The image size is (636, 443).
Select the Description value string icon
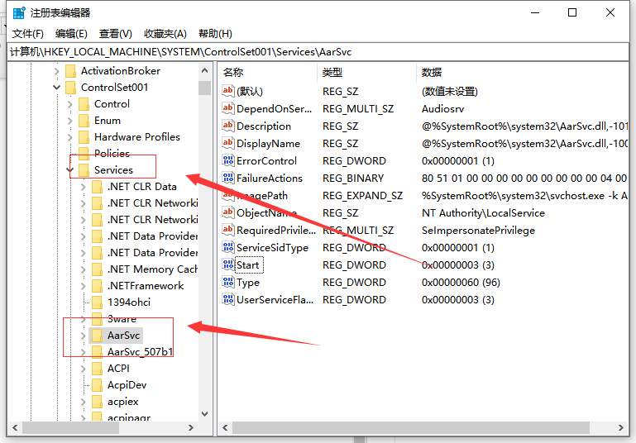(x=229, y=126)
